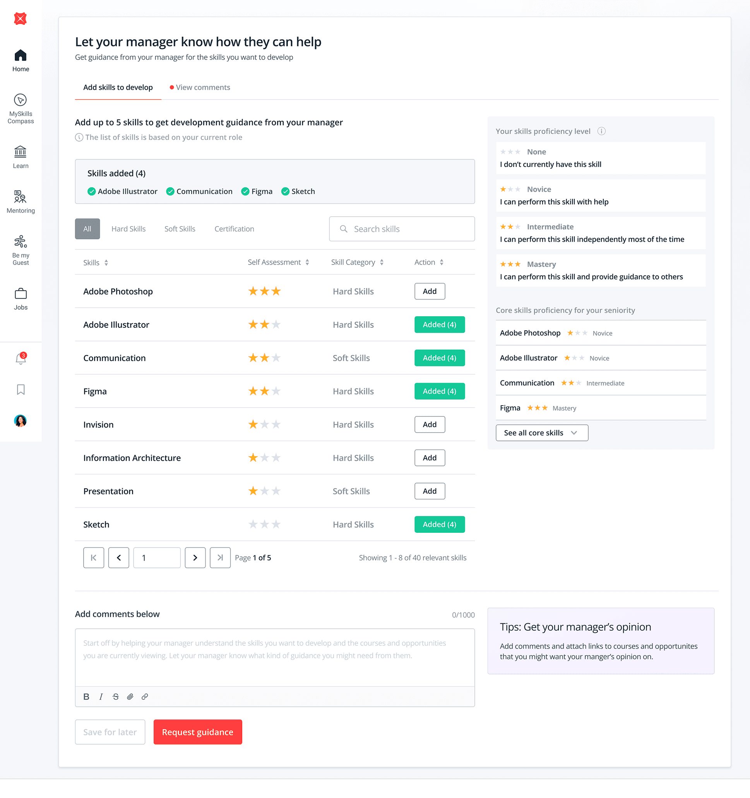Apply strikethrough formatting in comment editor

(x=116, y=696)
